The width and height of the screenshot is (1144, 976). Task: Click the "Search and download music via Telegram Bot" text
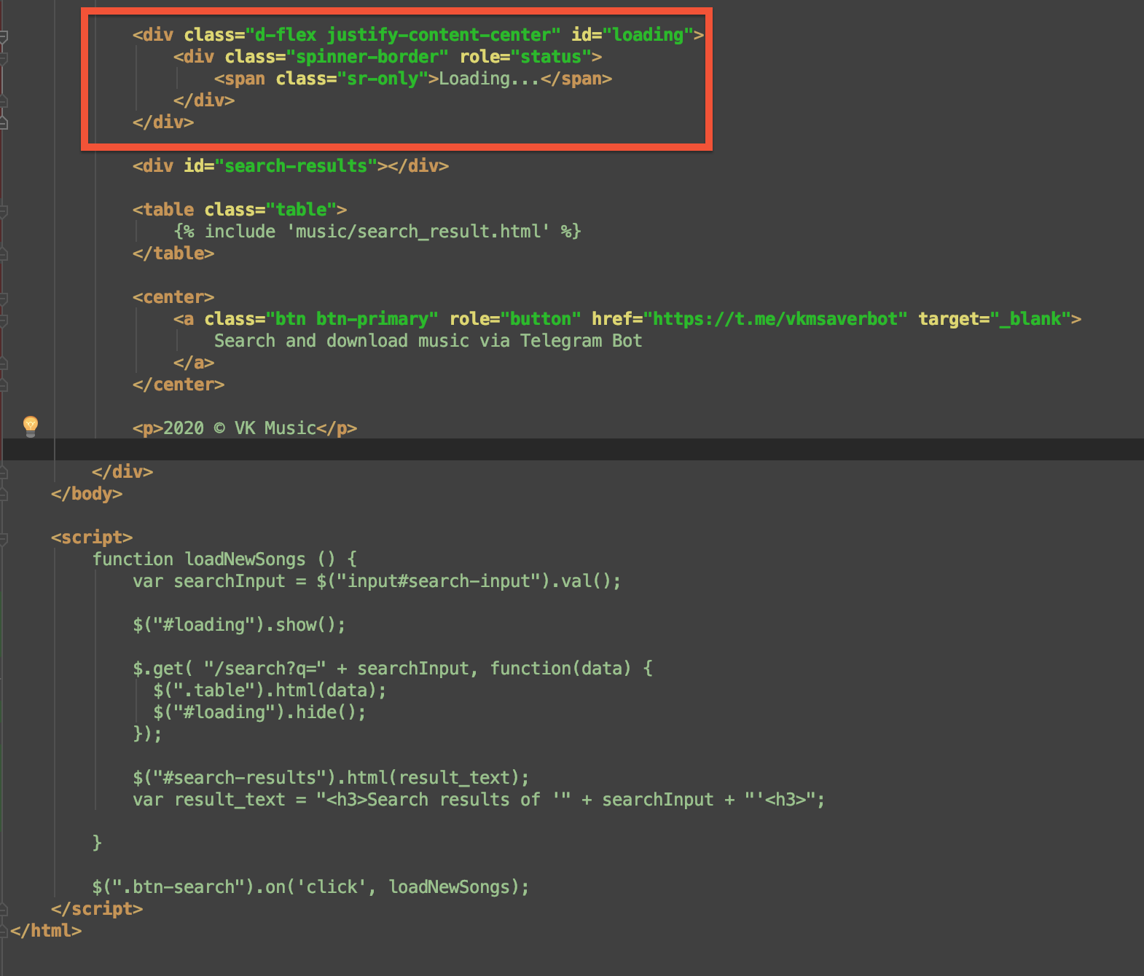point(428,341)
